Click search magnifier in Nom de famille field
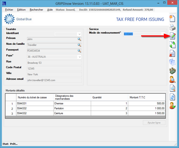This screenshot has height=148, width=179. tap(79, 45)
